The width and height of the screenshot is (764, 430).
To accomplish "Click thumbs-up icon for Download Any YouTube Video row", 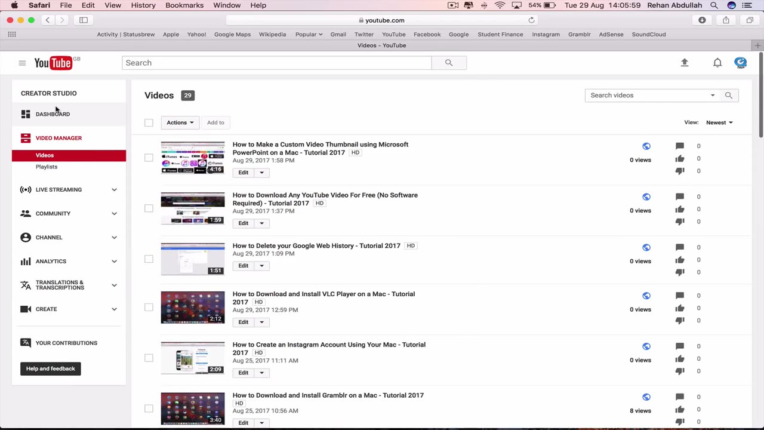I will click(x=680, y=209).
